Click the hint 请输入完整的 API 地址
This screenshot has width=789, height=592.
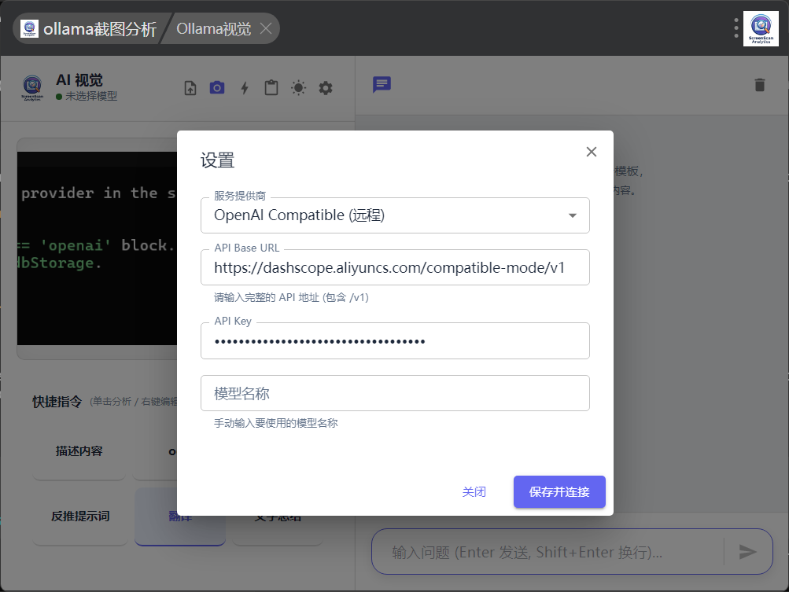coord(291,298)
